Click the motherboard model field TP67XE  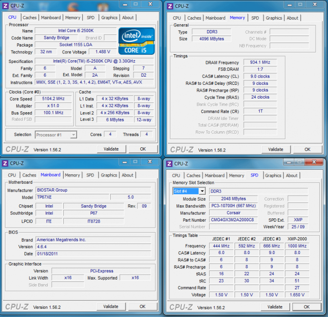[72, 197]
